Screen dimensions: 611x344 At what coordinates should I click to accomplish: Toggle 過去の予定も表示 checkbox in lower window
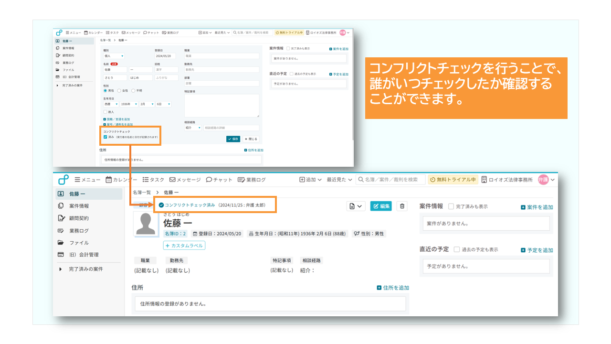(457, 249)
